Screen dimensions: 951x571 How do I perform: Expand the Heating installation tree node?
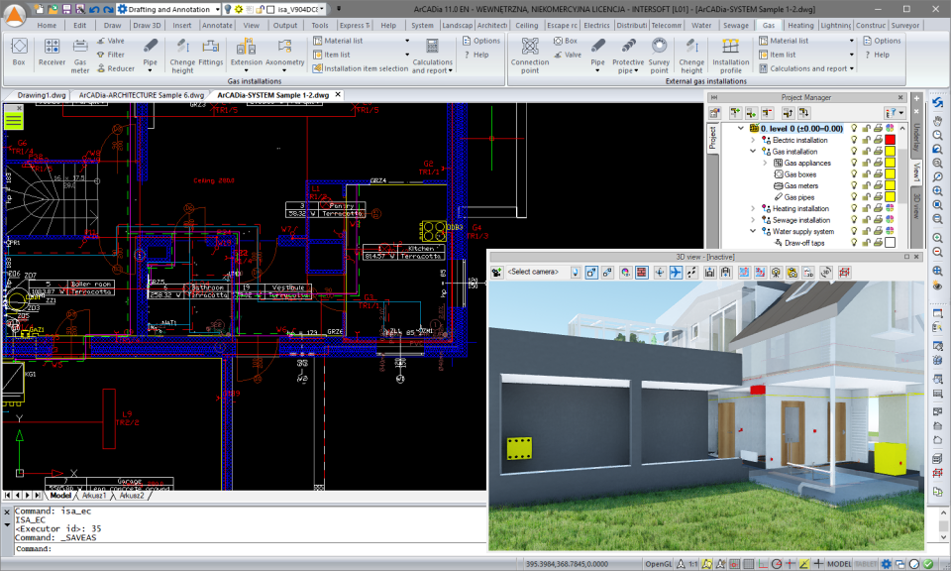753,208
